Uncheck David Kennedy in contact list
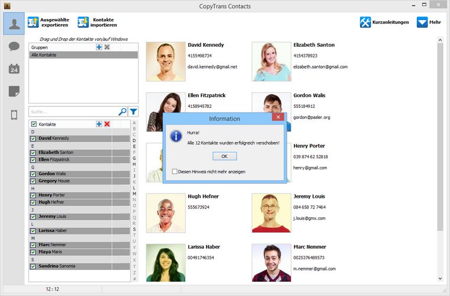 [x=33, y=139]
